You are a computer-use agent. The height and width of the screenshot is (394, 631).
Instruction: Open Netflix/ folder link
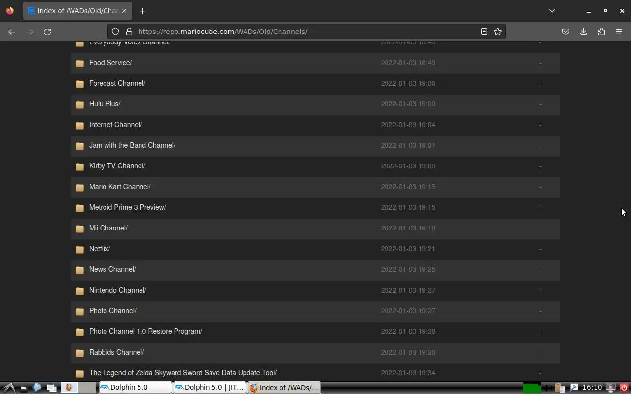click(x=100, y=249)
